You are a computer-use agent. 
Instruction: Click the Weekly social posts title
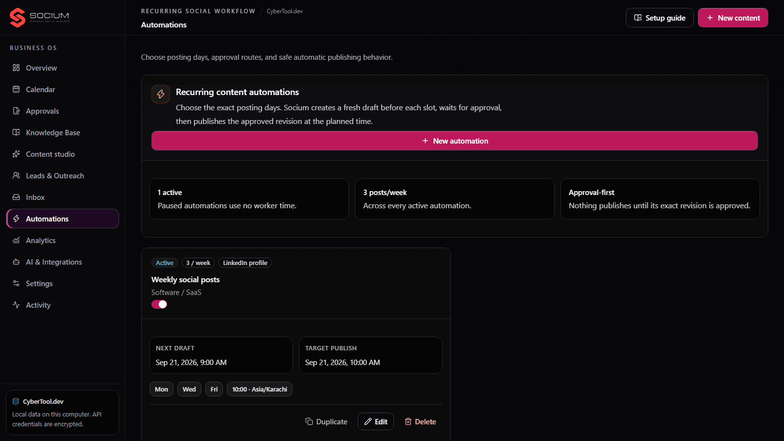(x=185, y=279)
